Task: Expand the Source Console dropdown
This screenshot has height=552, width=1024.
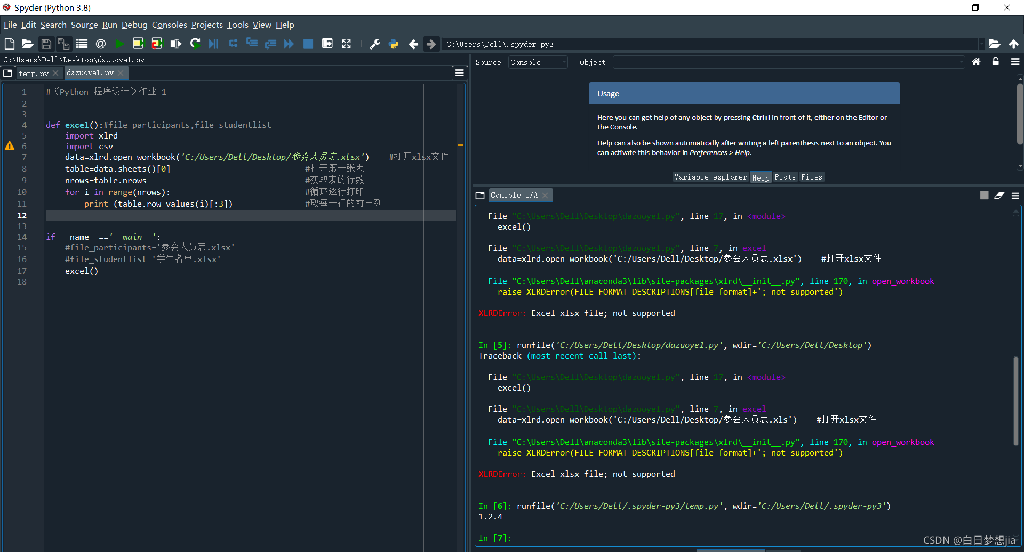Action: pos(564,62)
